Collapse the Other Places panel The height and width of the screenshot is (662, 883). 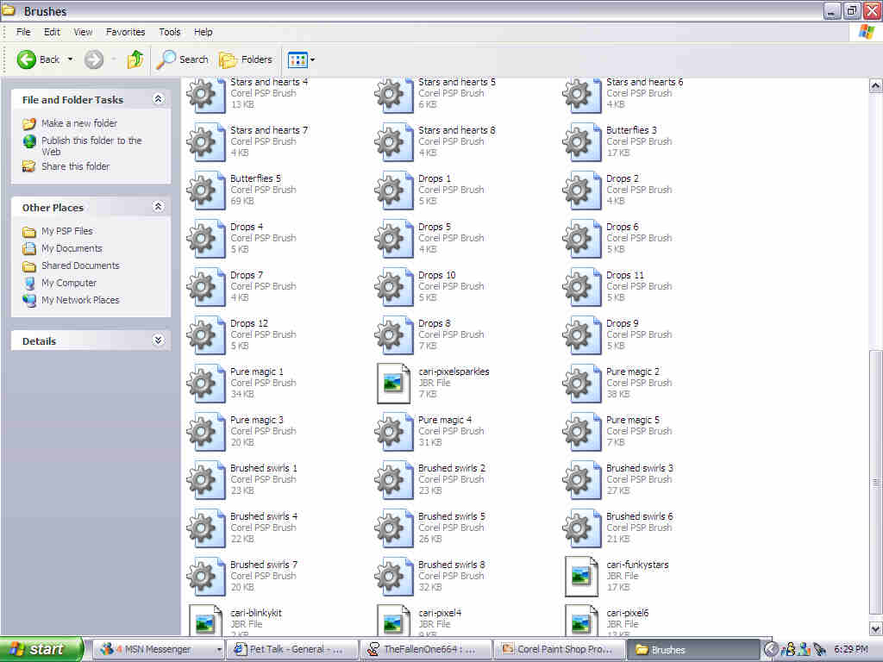tap(158, 207)
